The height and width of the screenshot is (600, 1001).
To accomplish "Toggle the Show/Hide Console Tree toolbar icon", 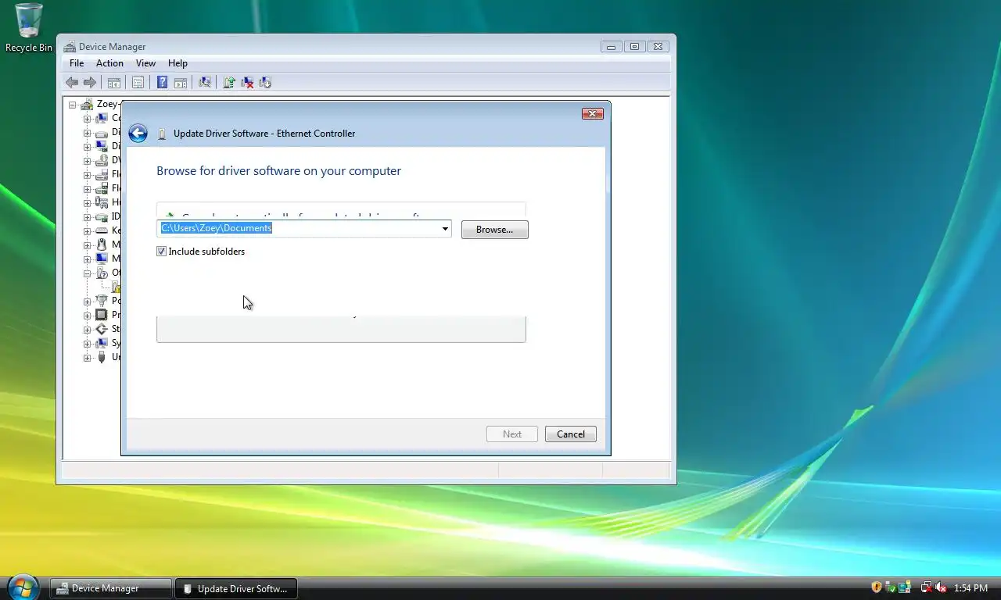I will (x=114, y=82).
